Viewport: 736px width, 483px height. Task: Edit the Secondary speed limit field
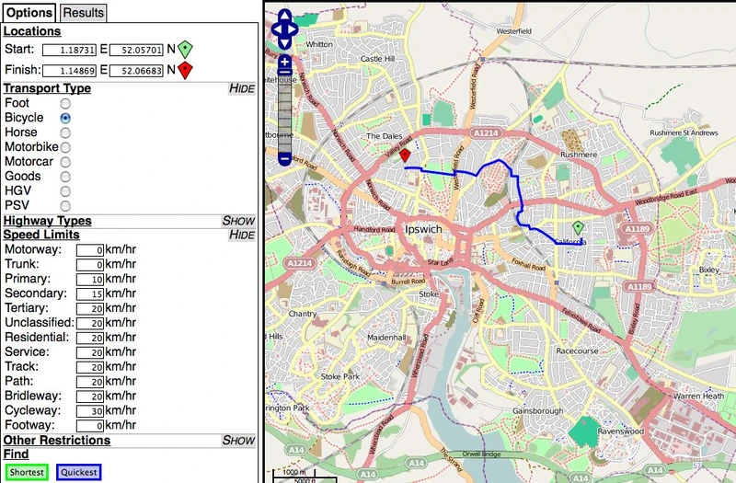(90, 293)
